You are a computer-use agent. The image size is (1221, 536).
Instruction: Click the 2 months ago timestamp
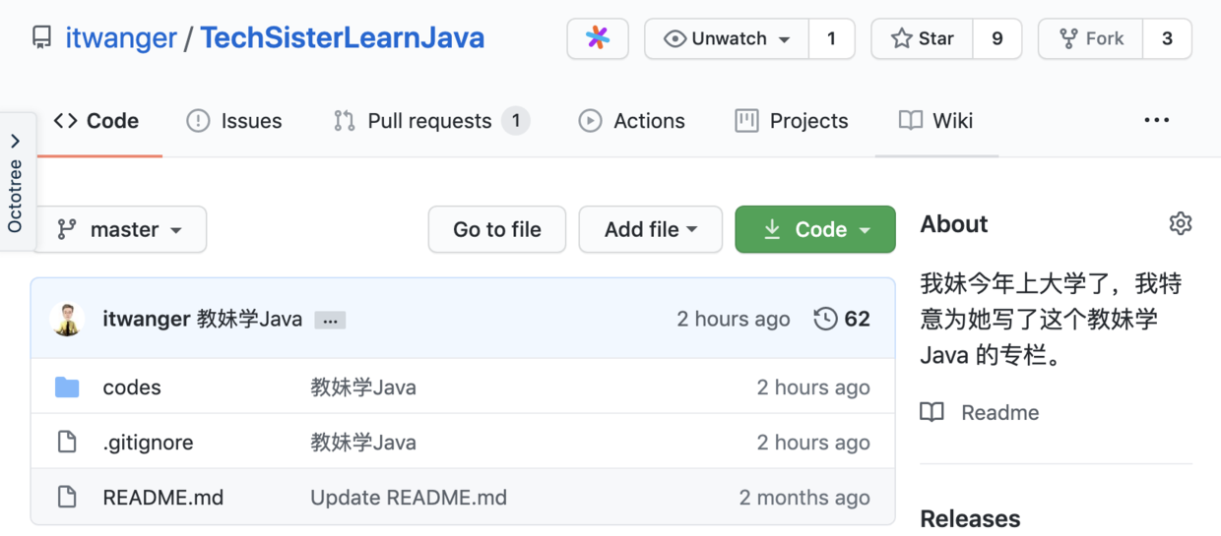[x=804, y=497]
